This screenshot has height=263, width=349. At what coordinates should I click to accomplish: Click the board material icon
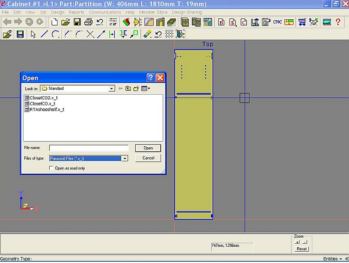point(171,22)
